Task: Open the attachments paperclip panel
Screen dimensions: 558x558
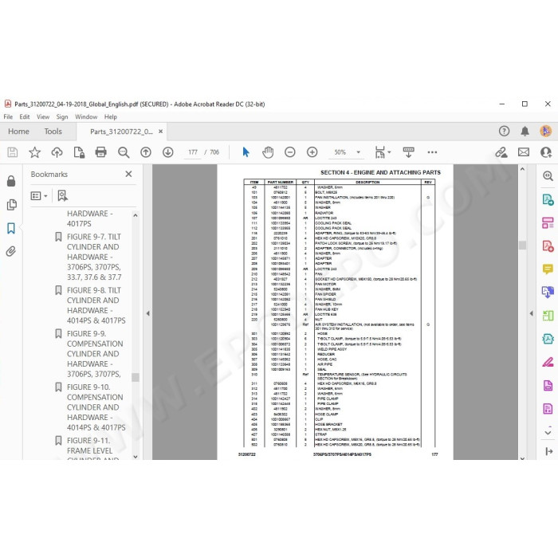Action: (11, 252)
